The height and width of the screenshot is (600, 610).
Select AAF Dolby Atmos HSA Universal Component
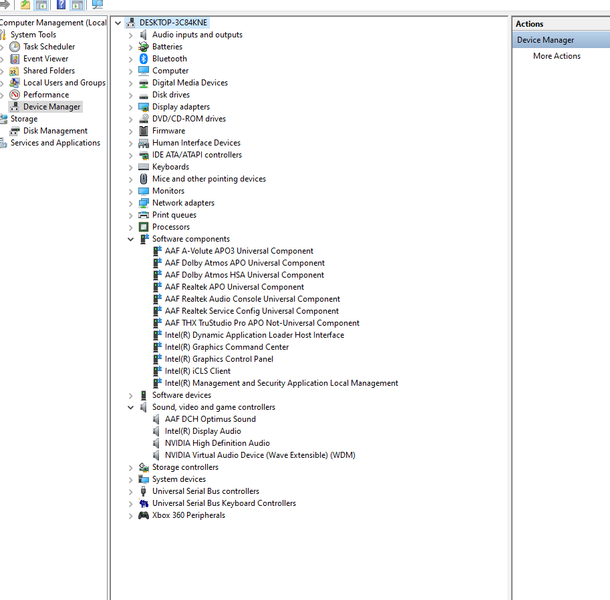[x=245, y=275]
